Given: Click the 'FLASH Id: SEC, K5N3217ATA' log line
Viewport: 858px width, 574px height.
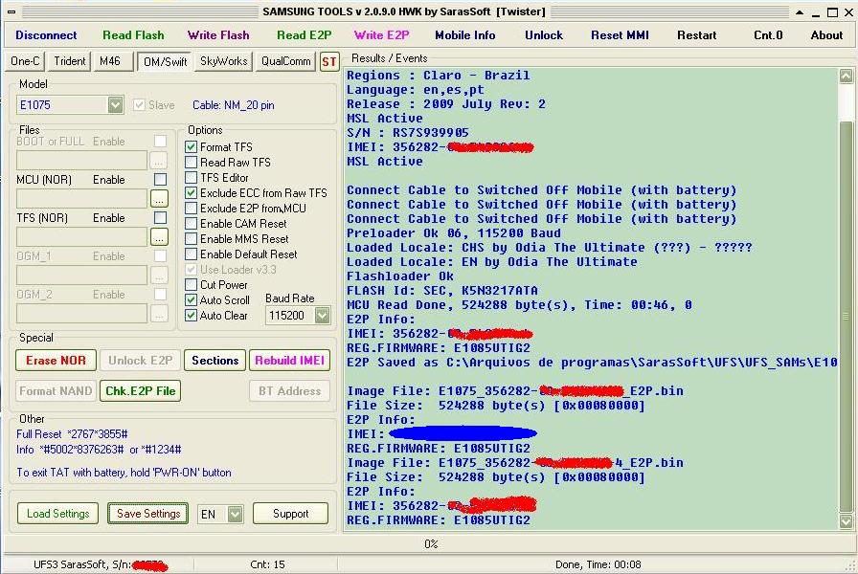Looking at the screenshot, I should pos(442,291).
